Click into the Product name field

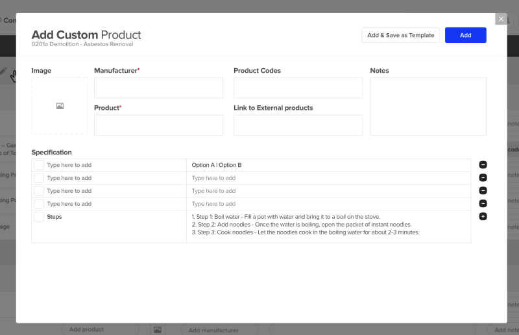coord(158,125)
